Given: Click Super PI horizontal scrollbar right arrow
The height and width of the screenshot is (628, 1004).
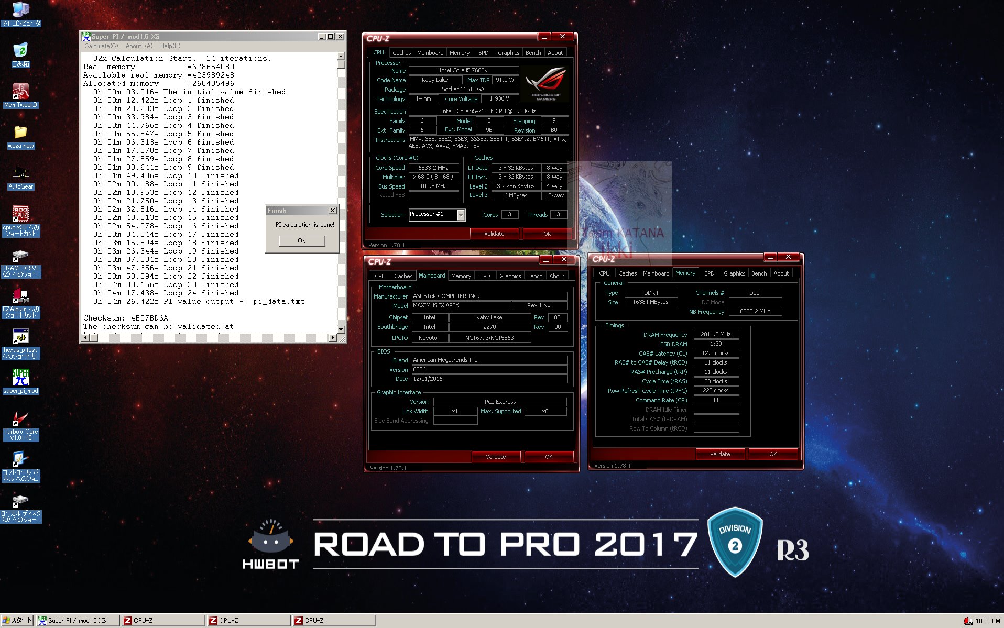Looking at the screenshot, I should click(x=333, y=338).
